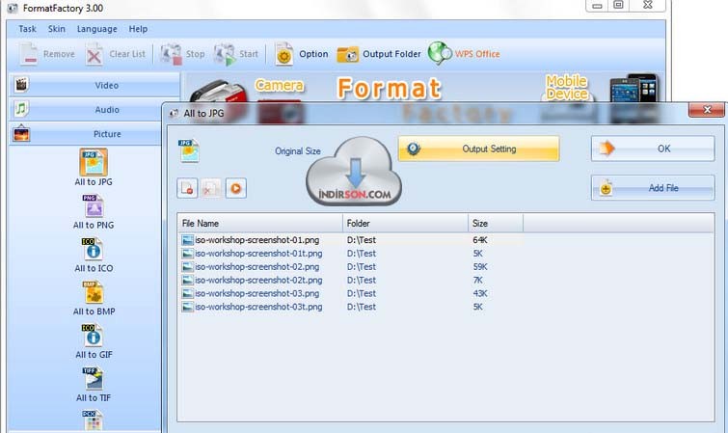The width and height of the screenshot is (728, 433).
Task: Select iso-workshop-screenshot-02.png row
Action: click(x=351, y=267)
